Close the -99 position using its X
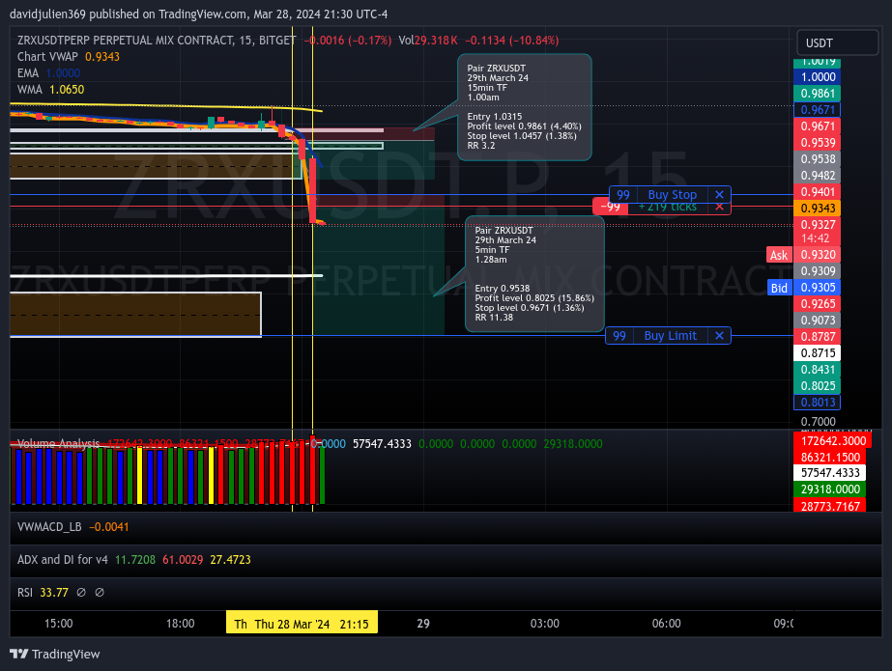The width and height of the screenshot is (892, 671). pos(719,207)
